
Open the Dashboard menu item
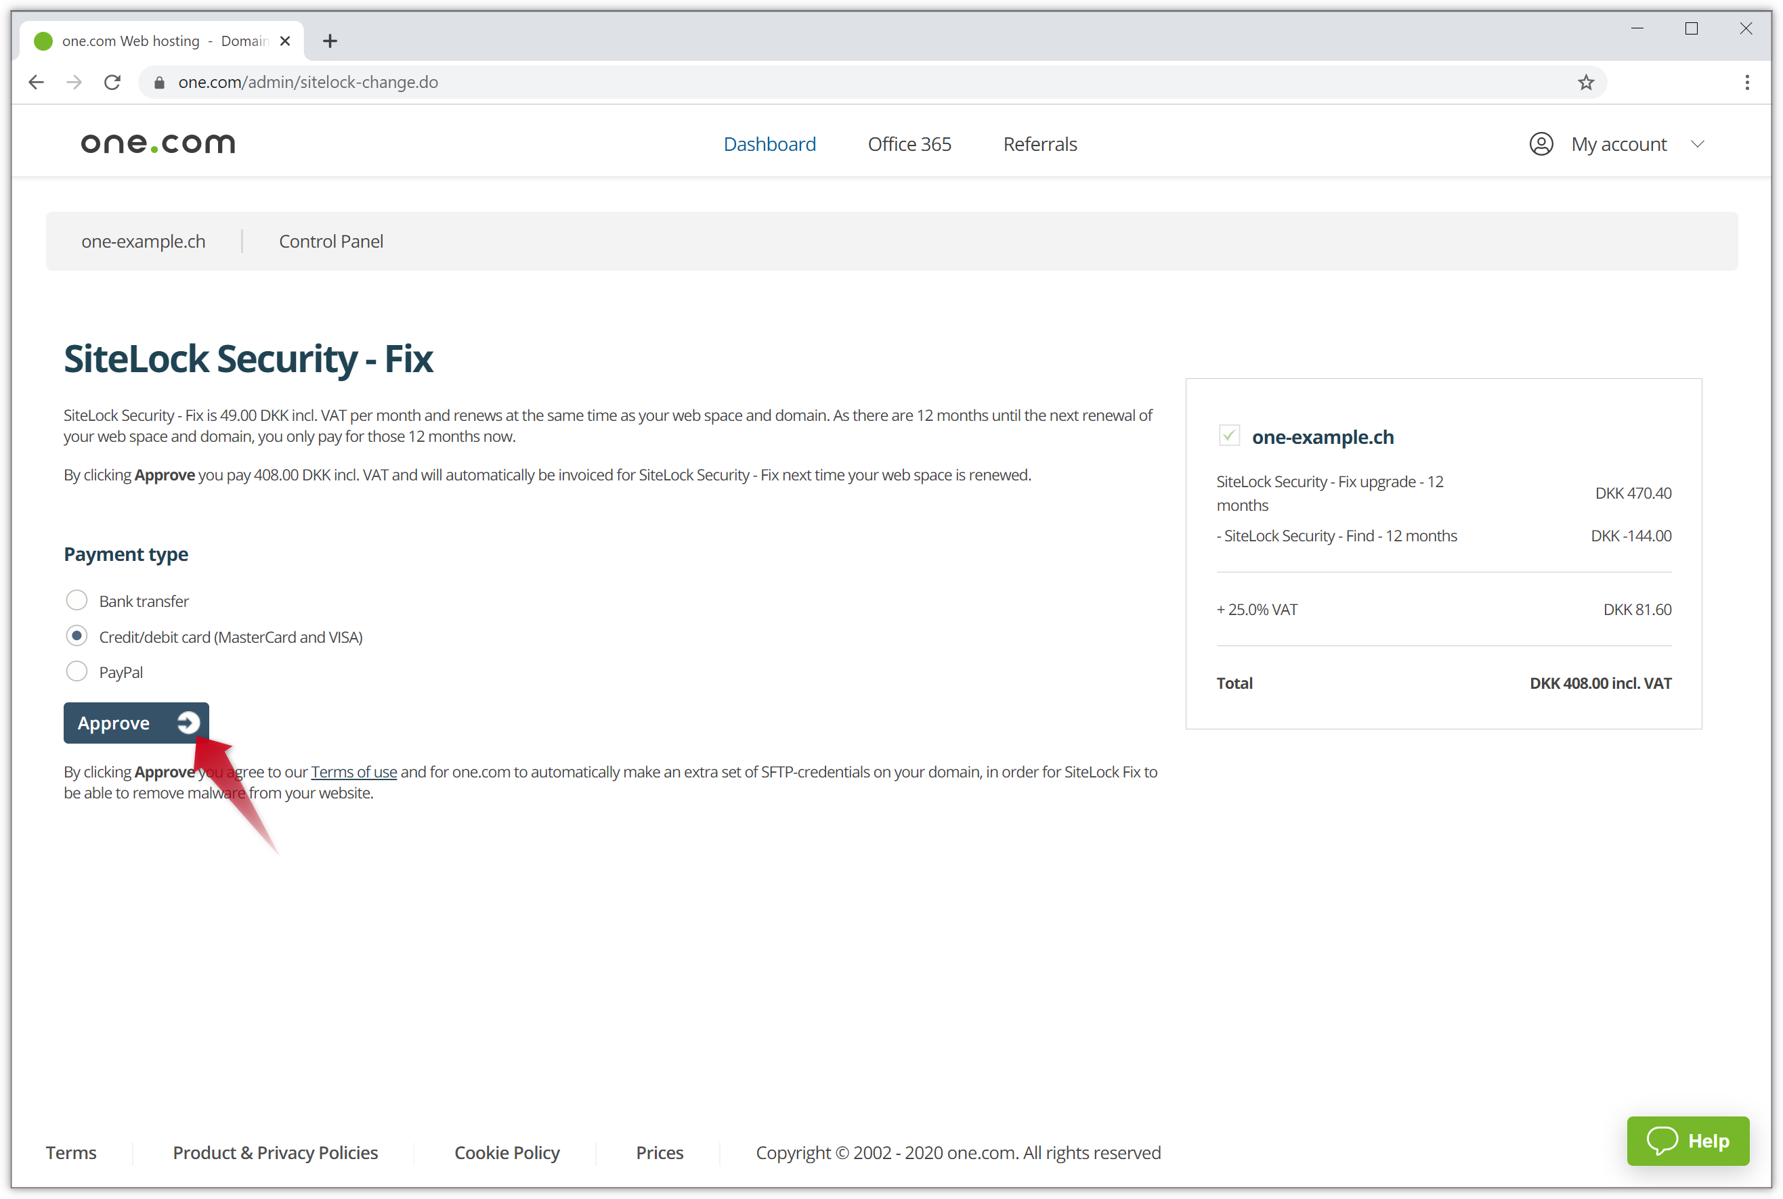(x=769, y=143)
